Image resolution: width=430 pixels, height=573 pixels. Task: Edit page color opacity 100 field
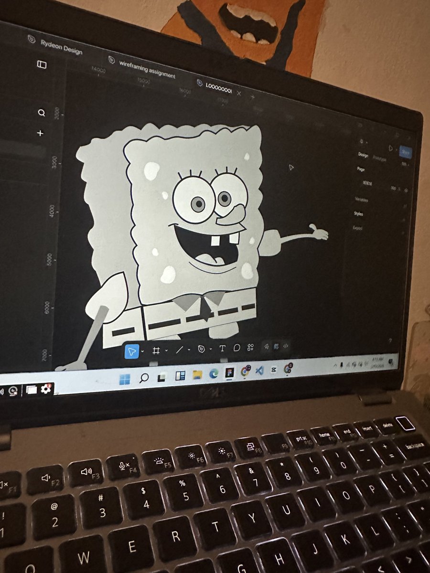coord(393,188)
